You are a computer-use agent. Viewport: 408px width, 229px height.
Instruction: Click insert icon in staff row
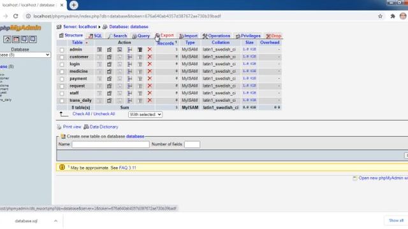coord(129,93)
